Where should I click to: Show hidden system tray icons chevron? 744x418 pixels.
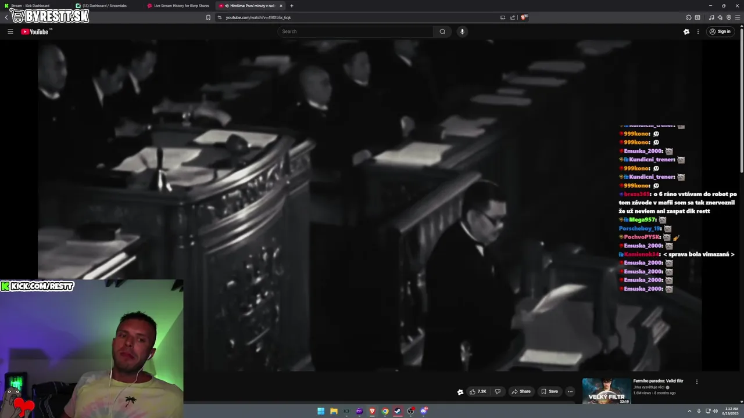[x=689, y=411]
